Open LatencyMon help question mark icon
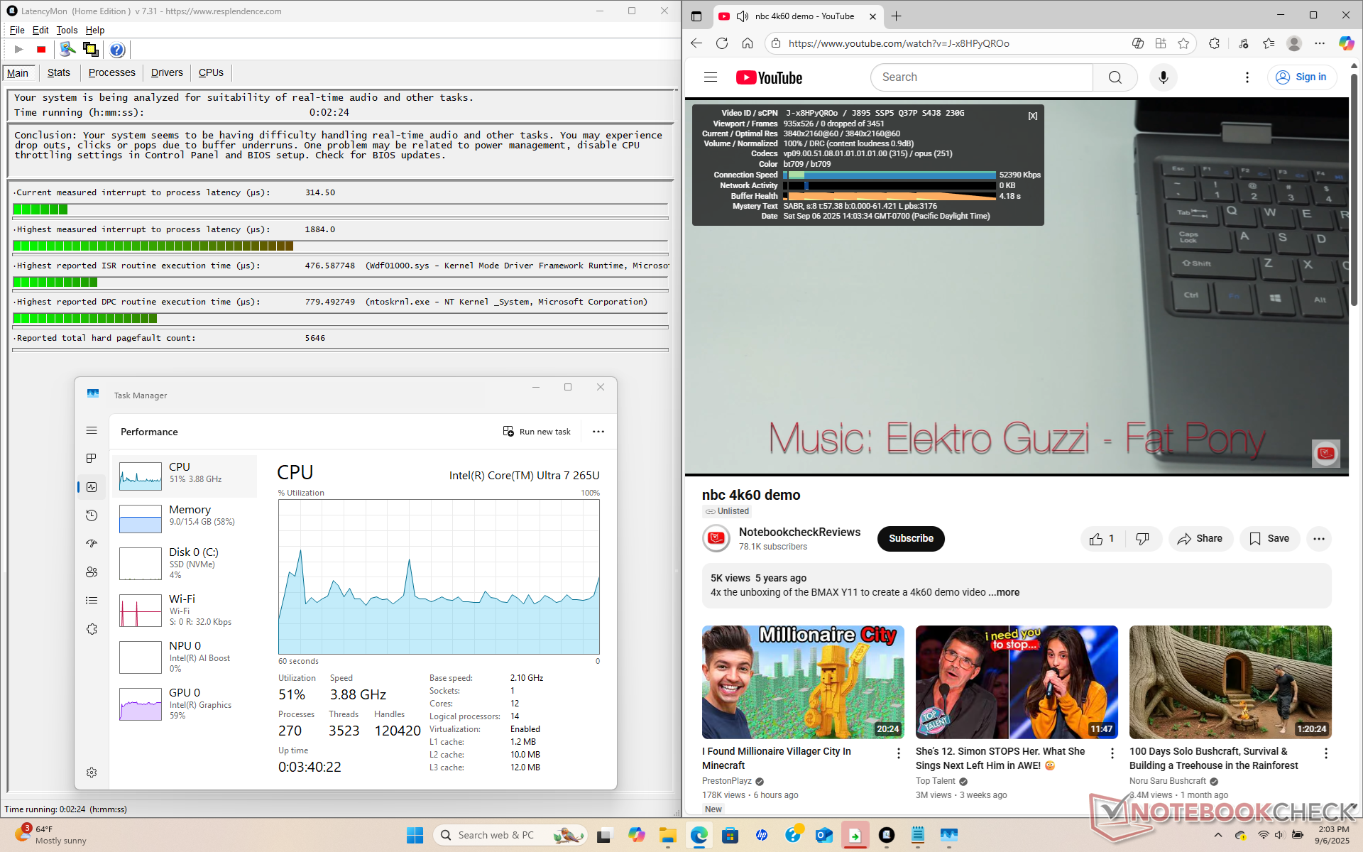1363x852 pixels. (117, 50)
